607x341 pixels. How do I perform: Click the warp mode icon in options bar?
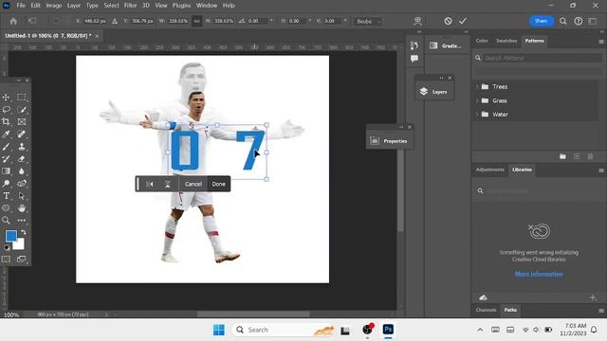click(x=417, y=21)
